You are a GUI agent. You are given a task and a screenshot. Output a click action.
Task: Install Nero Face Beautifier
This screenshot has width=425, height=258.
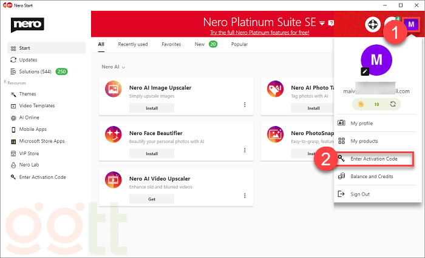click(151, 154)
